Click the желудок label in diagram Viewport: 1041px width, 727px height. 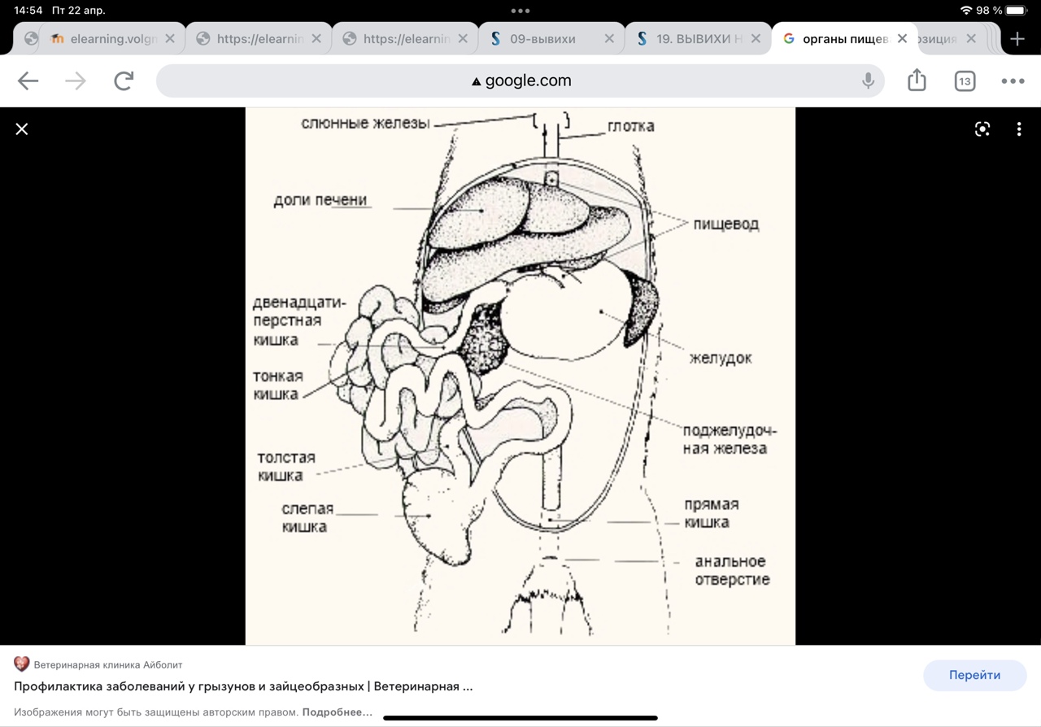[x=721, y=359]
